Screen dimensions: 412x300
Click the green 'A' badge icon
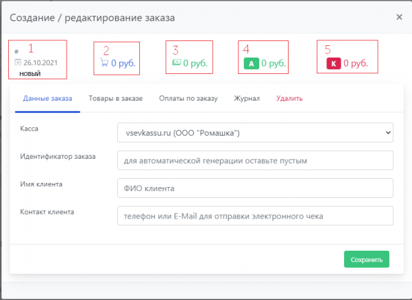click(251, 64)
